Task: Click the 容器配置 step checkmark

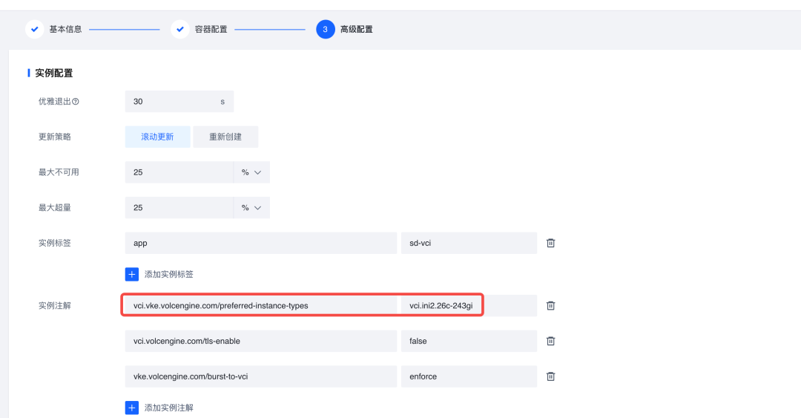Action: click(x=179, y=29)
